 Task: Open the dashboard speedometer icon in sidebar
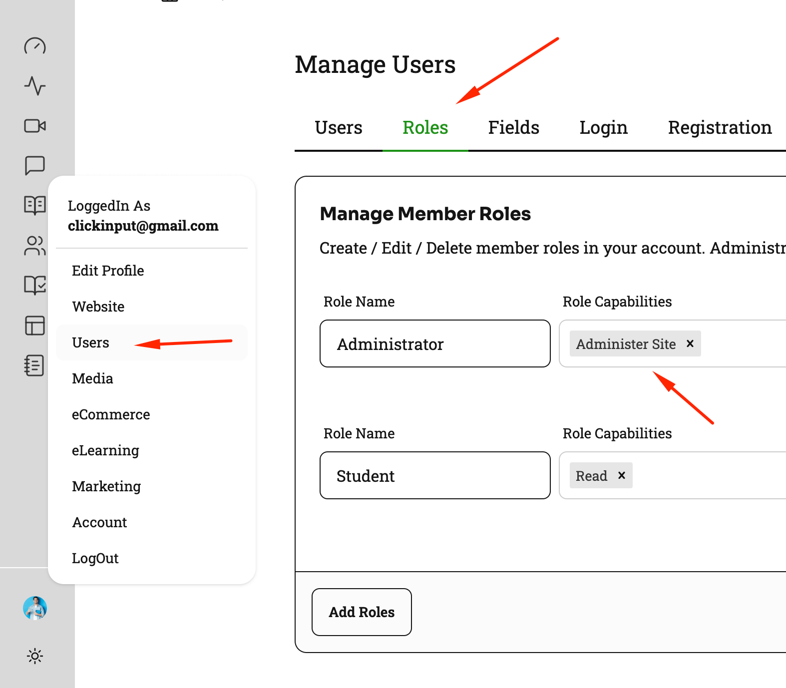[35, 46]
